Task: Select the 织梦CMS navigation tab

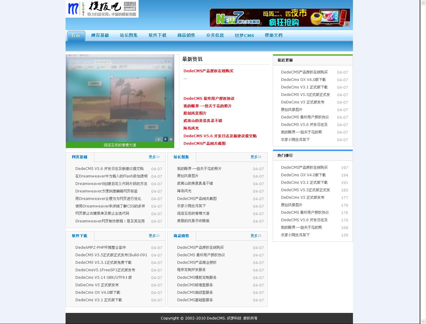Action: (244, 35)
